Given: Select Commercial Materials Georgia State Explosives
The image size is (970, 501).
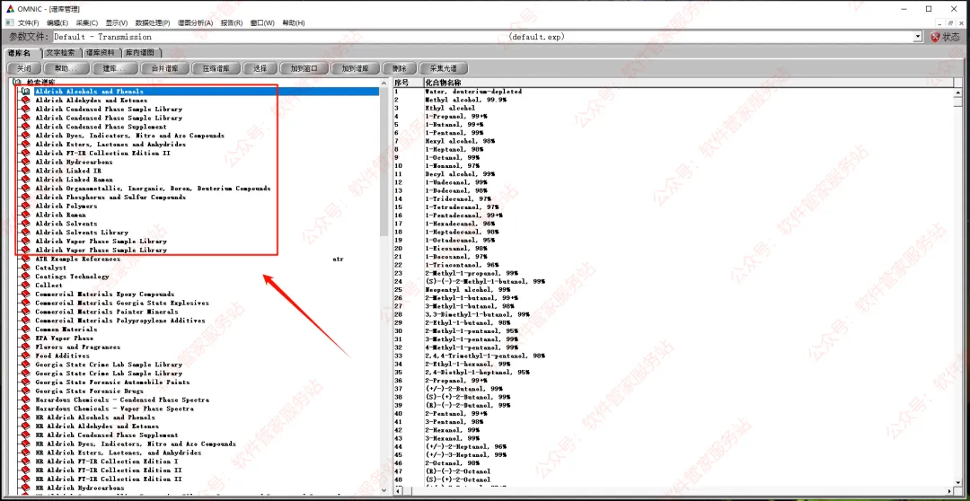Looking at the screenshot, I should coord(122,303).
